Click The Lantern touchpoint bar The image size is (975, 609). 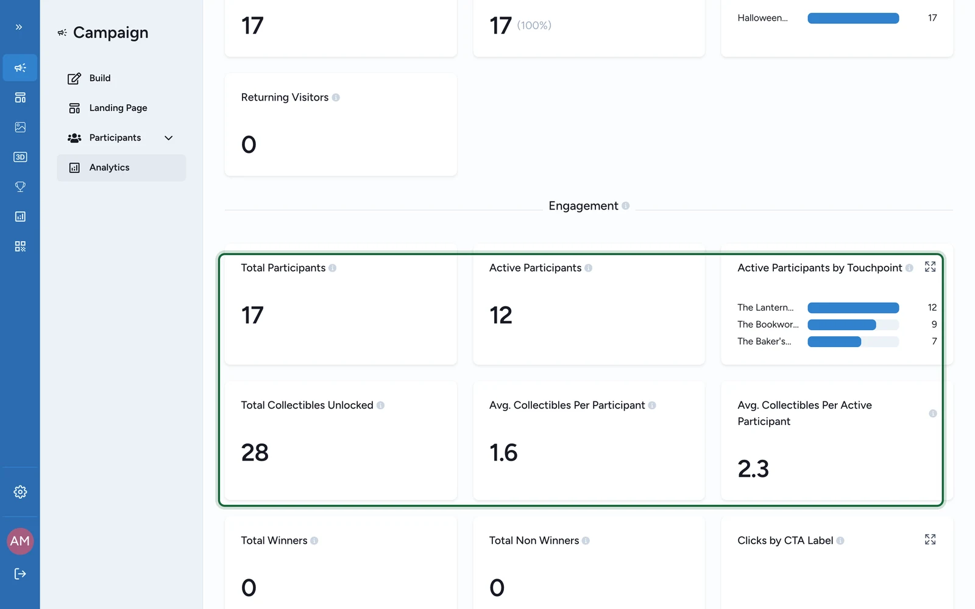[x=853, y=308]
